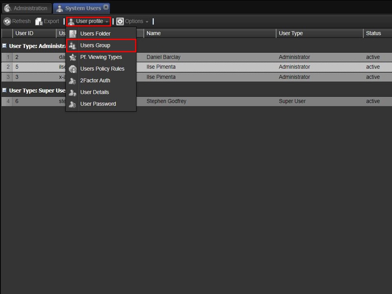
Task: Switch to the Administration tab
Action: tap(26, 8)
